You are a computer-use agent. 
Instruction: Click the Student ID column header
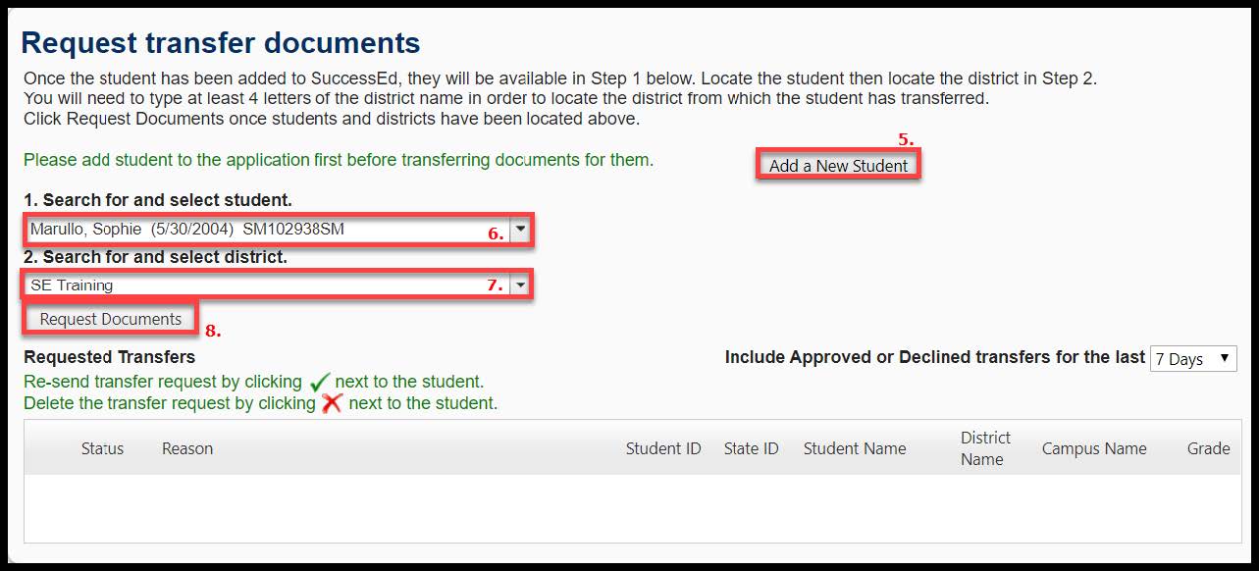coord(663,448)
